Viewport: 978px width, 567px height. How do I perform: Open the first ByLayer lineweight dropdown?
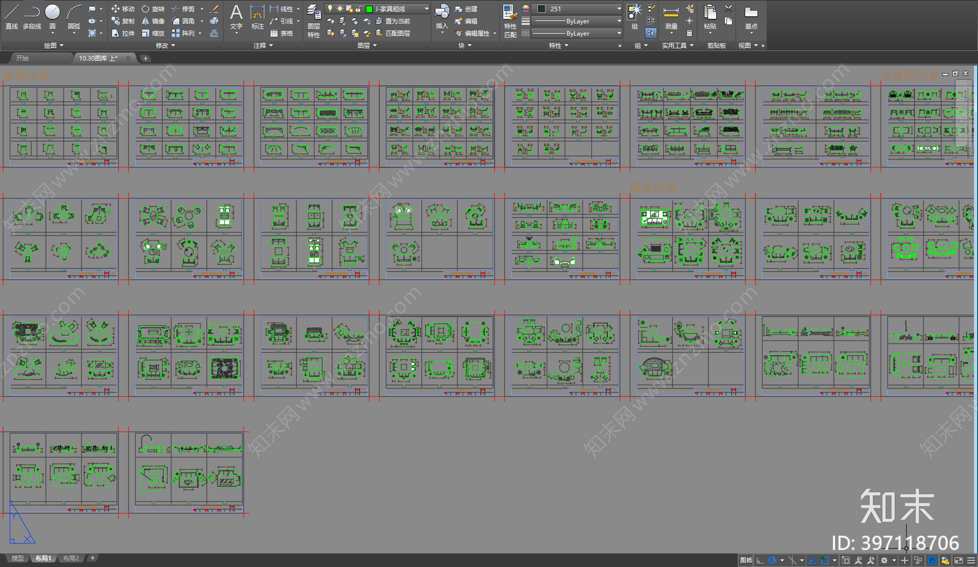[x=577, y=21]
